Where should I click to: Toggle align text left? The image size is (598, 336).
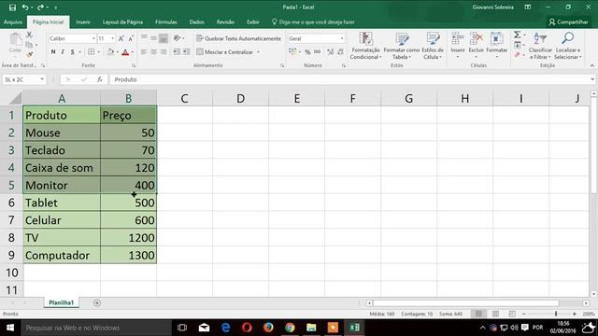point(144,51)
